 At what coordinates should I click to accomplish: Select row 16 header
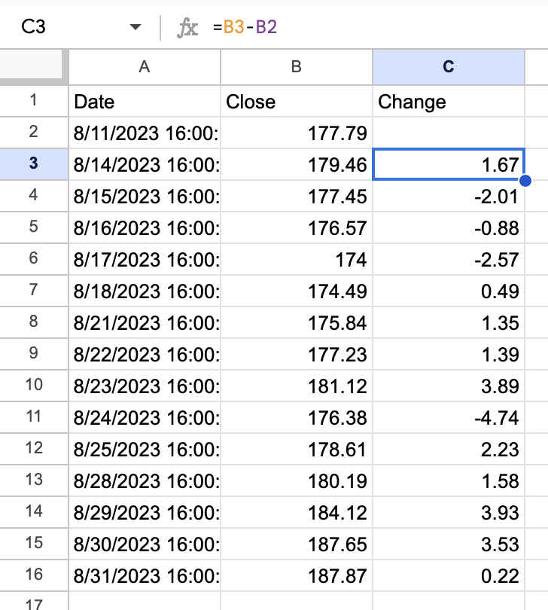tap(34, 575)
